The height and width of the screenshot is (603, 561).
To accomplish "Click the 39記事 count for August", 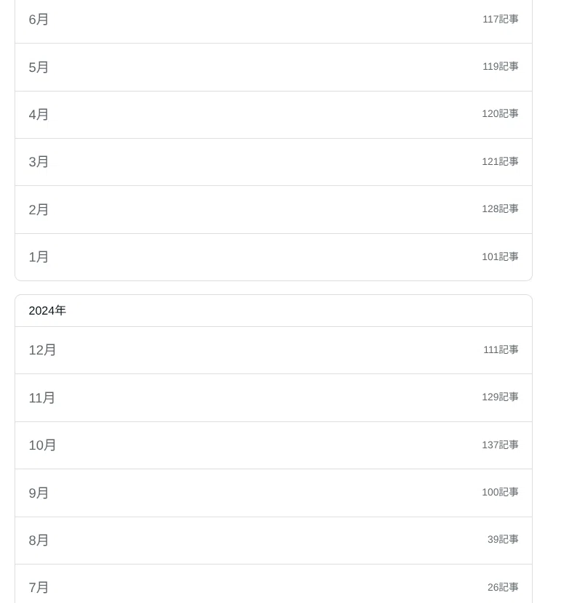I will point(503,539).
